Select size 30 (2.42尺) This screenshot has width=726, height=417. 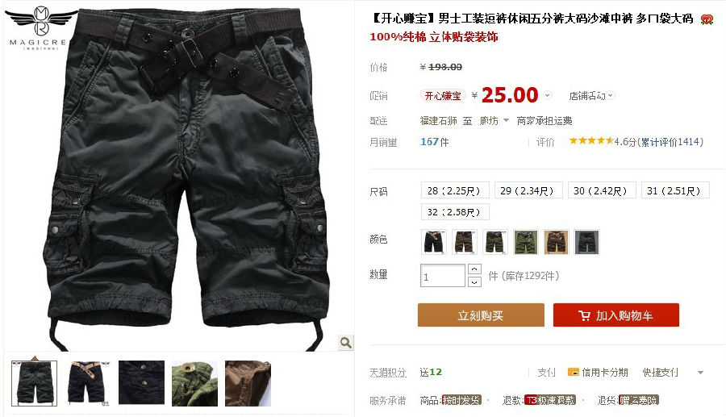pos(602,190)
